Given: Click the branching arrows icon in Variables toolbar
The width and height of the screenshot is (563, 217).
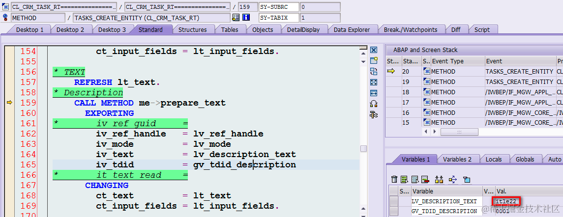Looking at the screenshot, I should 453,179.
